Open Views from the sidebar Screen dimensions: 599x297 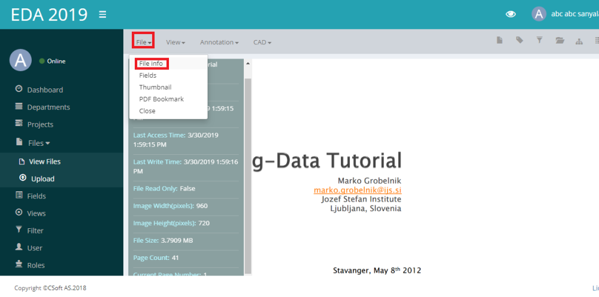[37, 213]
